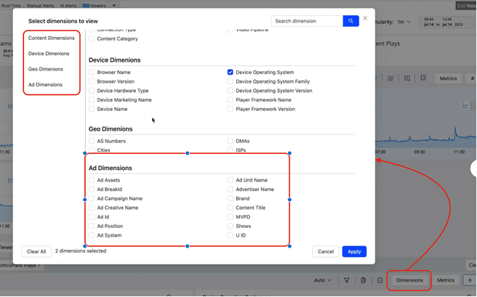Viewport: 477px width, 297px height.
Task: Click the Cancel button
Action: pyautogui.click(x=326, y=251)
